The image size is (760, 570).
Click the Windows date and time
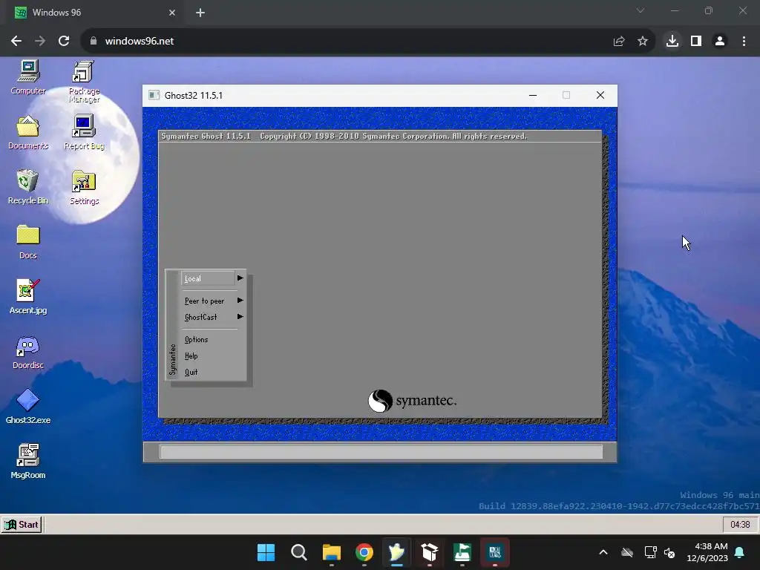point(707,552)
